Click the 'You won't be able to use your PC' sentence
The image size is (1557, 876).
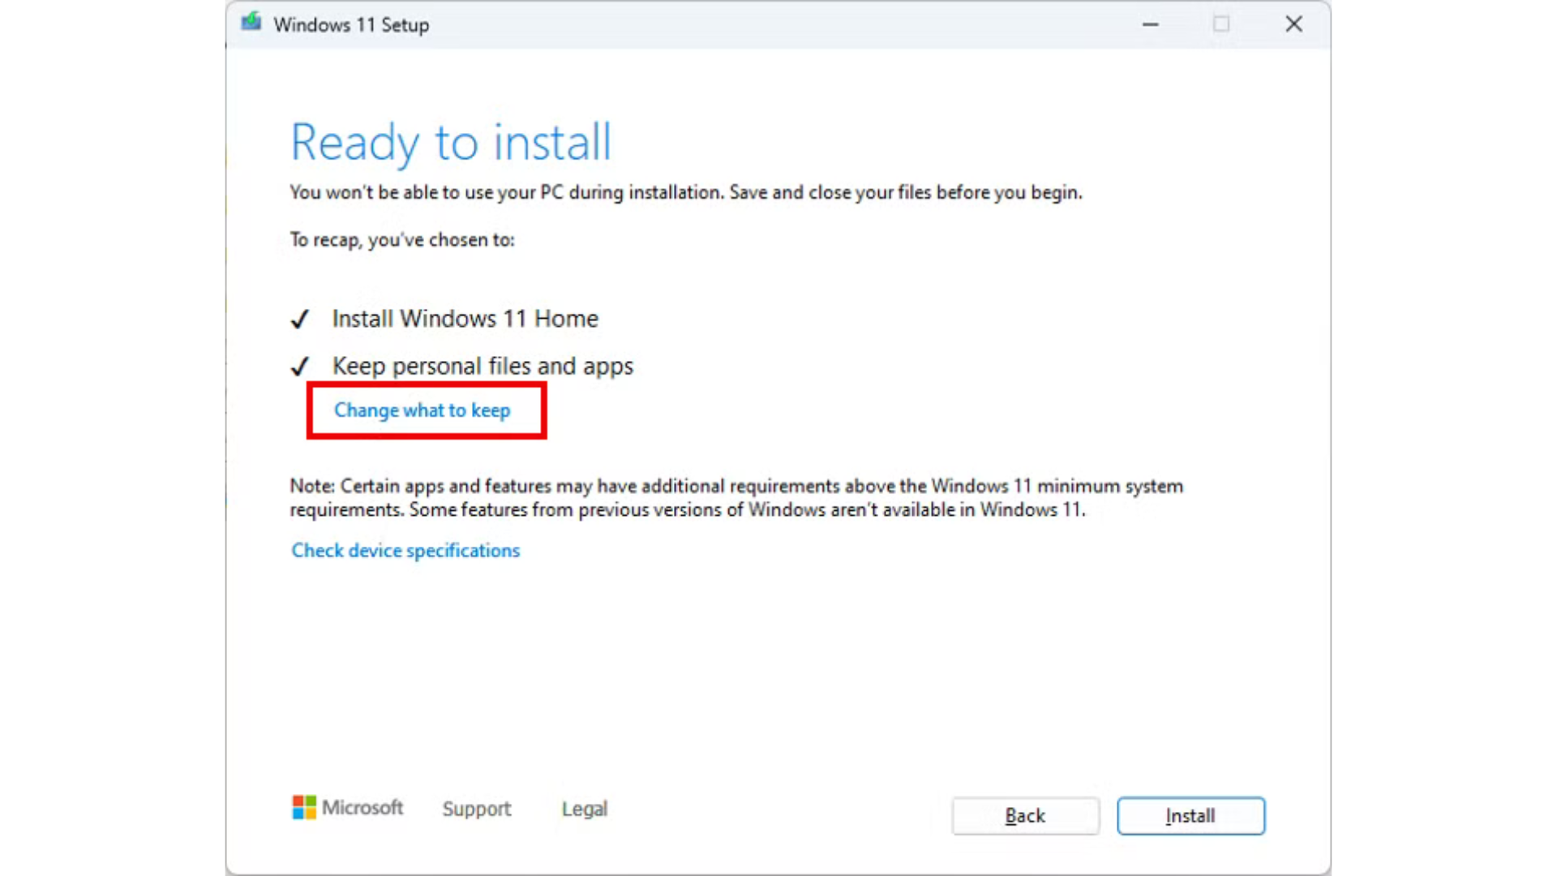coord(686,192)
